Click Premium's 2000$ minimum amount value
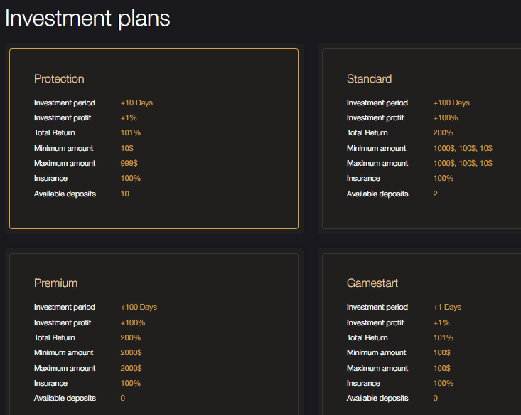The image size is (521, 415). 131,353
